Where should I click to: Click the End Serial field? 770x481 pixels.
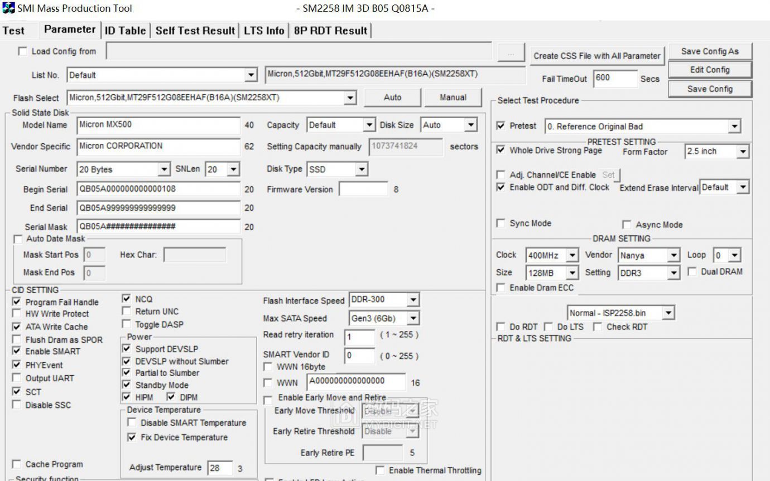[x=159, y=208]
